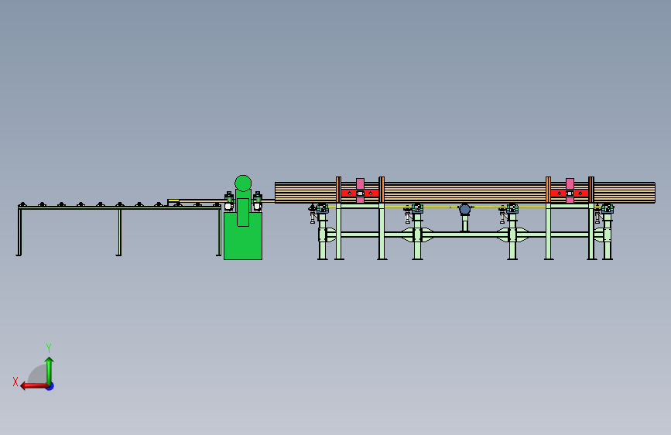
Task: Select the green saw machine base cabinet
Action: pyautogui.click(x=243, y=236)
